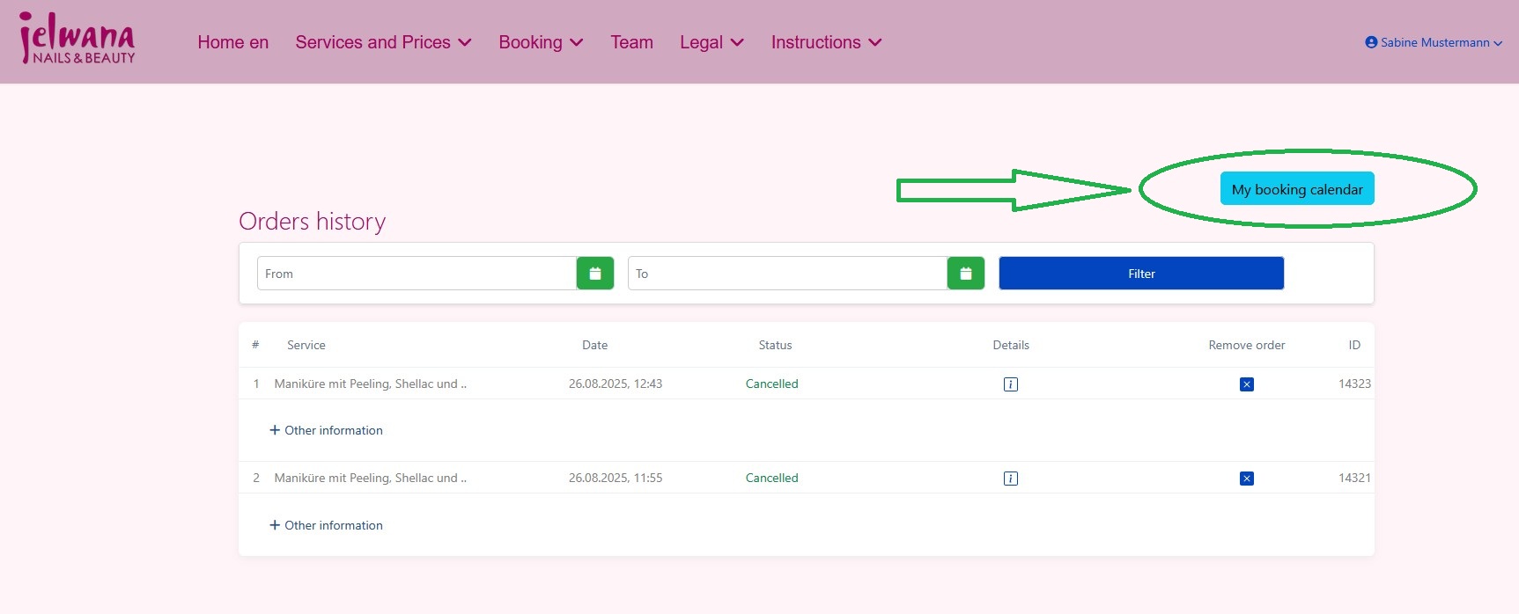View details icon for order 14323
Viewport: 1519px width, 614px height.
(1011, 384)
